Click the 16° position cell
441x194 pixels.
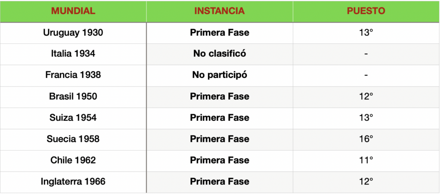[x=366, y=139]
